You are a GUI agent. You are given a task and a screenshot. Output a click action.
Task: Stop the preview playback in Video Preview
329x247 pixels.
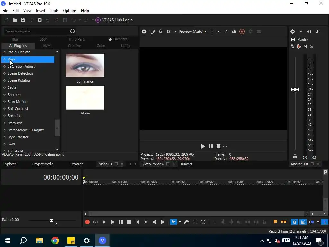tap(218, 146)
